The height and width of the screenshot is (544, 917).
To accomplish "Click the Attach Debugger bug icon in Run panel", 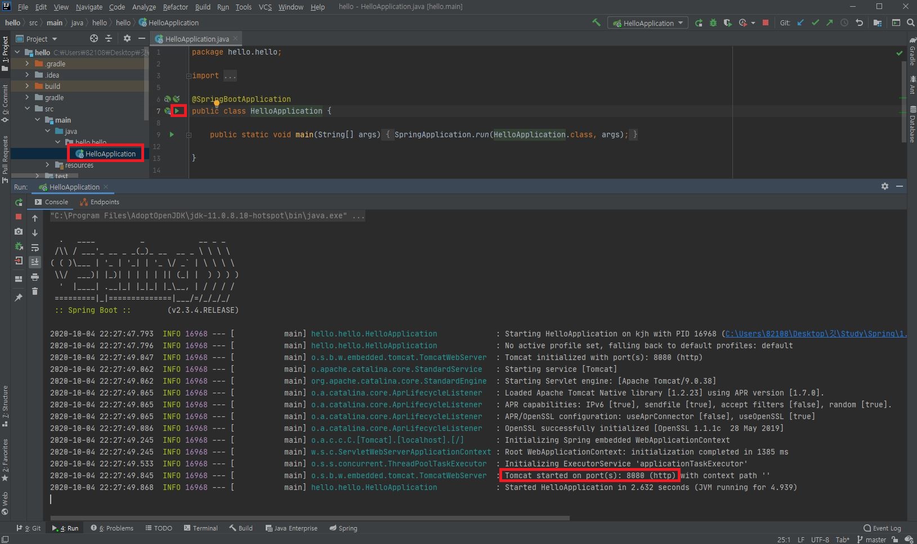I will (19, 246).
